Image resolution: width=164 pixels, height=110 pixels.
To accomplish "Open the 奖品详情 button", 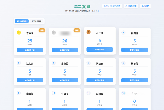I will (x=145, y=6).
